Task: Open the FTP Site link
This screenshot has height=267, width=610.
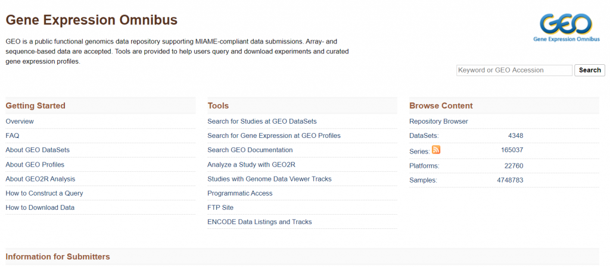Action: click(x=220, y=208)
